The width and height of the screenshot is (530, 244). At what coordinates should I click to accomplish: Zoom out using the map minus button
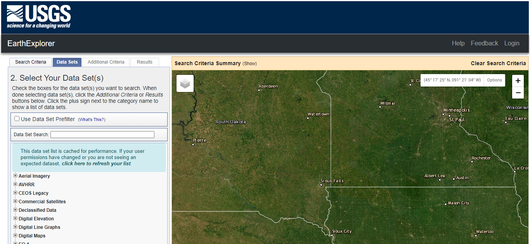coord(518,93)
